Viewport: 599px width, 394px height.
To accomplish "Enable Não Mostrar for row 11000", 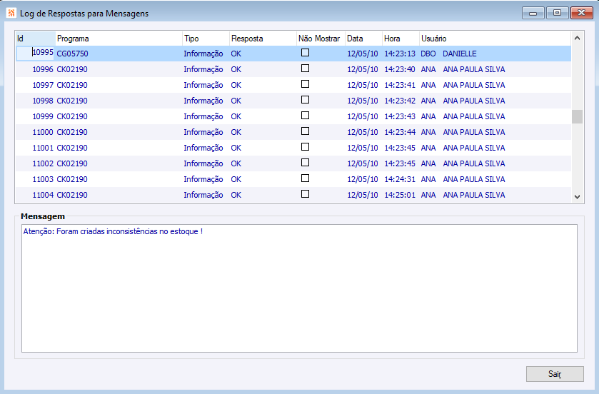I will (x=305, y=131).
